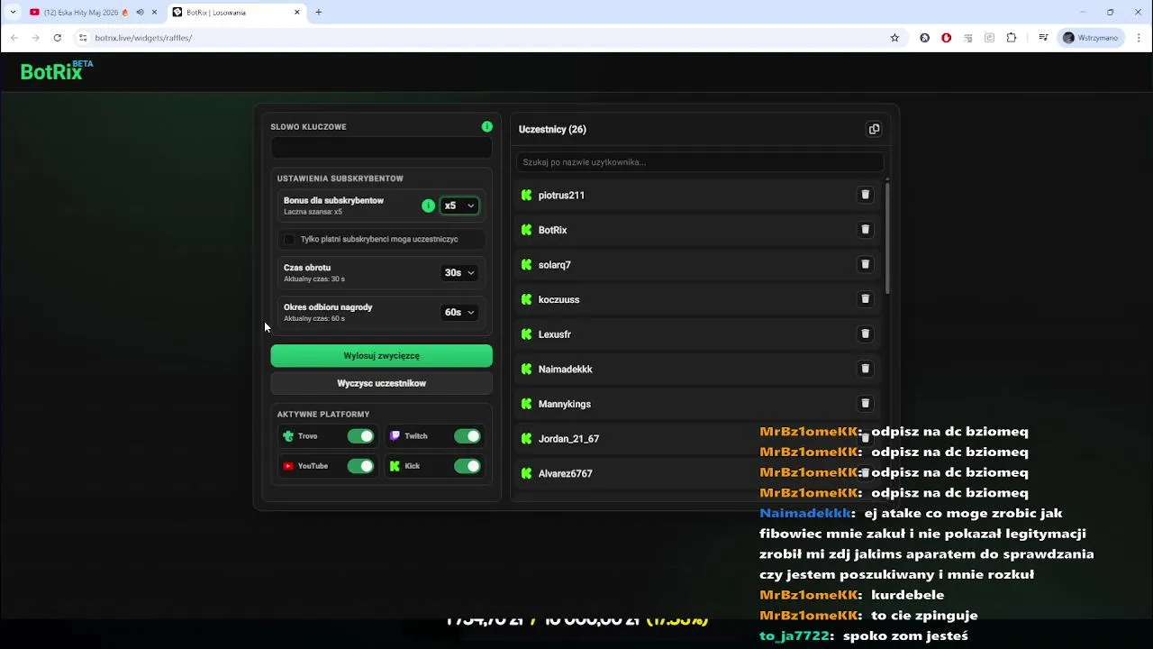Click the participant name solarq7
This screenshot has width=1153, height=649.
[555, 265]
